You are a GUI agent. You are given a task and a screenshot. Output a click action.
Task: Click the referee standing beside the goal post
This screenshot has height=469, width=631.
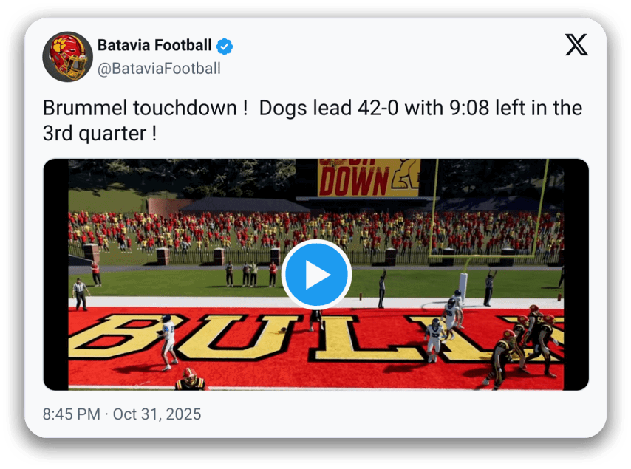point(488,287)
